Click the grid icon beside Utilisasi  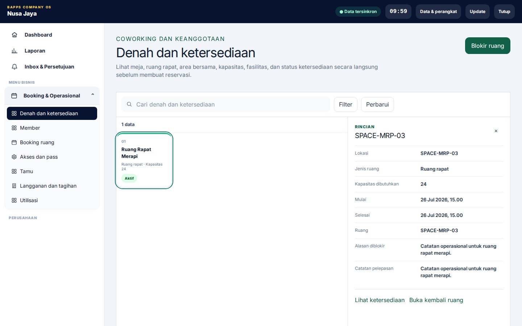pos(14,200)
